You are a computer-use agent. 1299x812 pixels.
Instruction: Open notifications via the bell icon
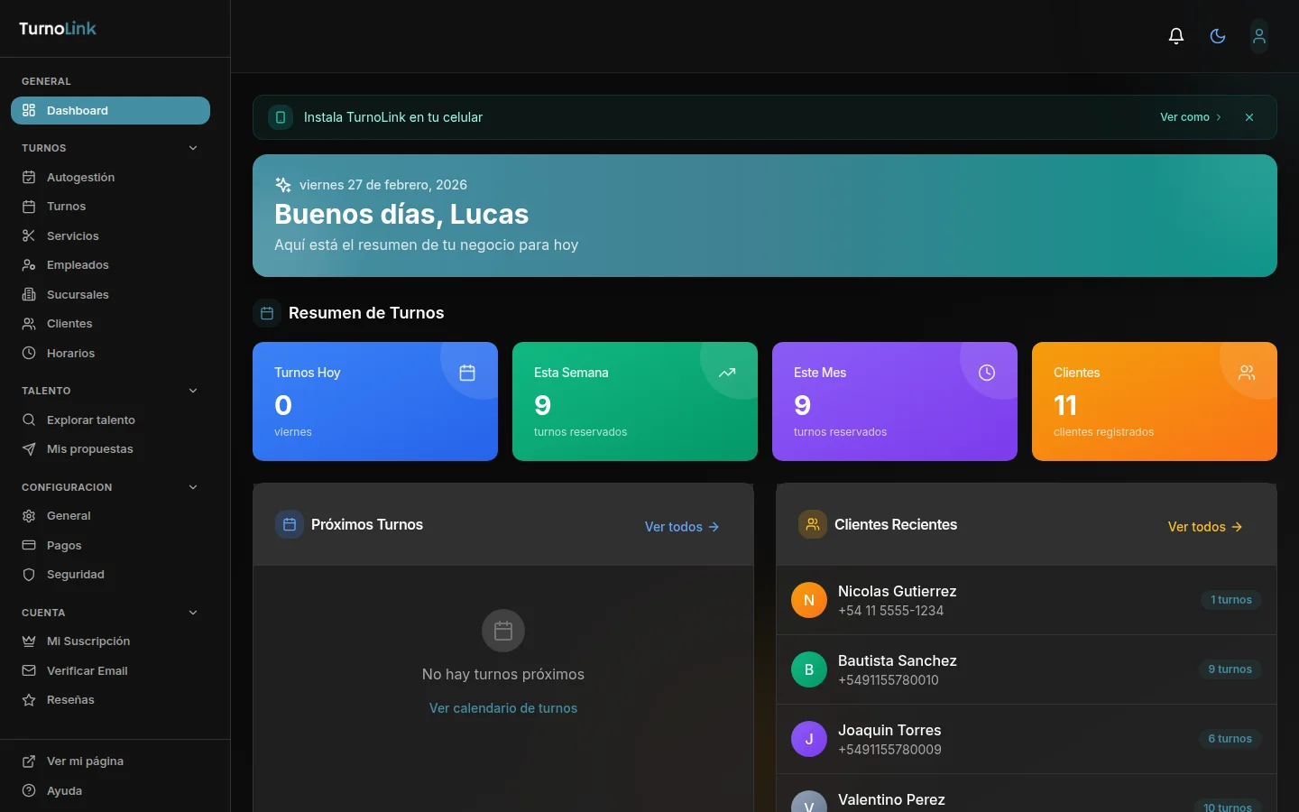(1175, 35)
